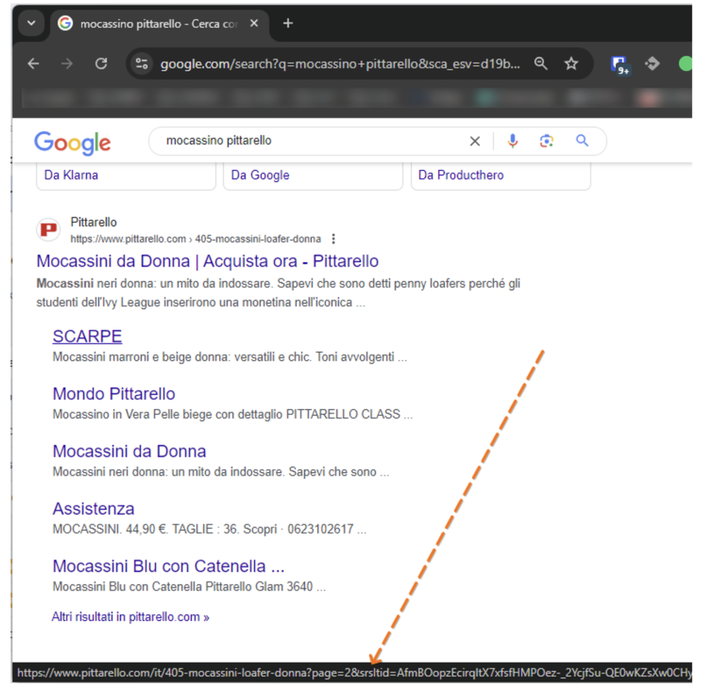Clear the search query with X

point(475,141)
